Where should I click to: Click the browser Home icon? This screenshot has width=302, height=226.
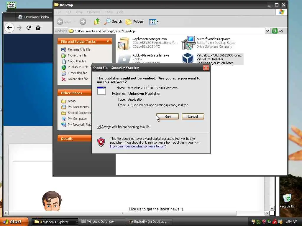coord(38,28)
